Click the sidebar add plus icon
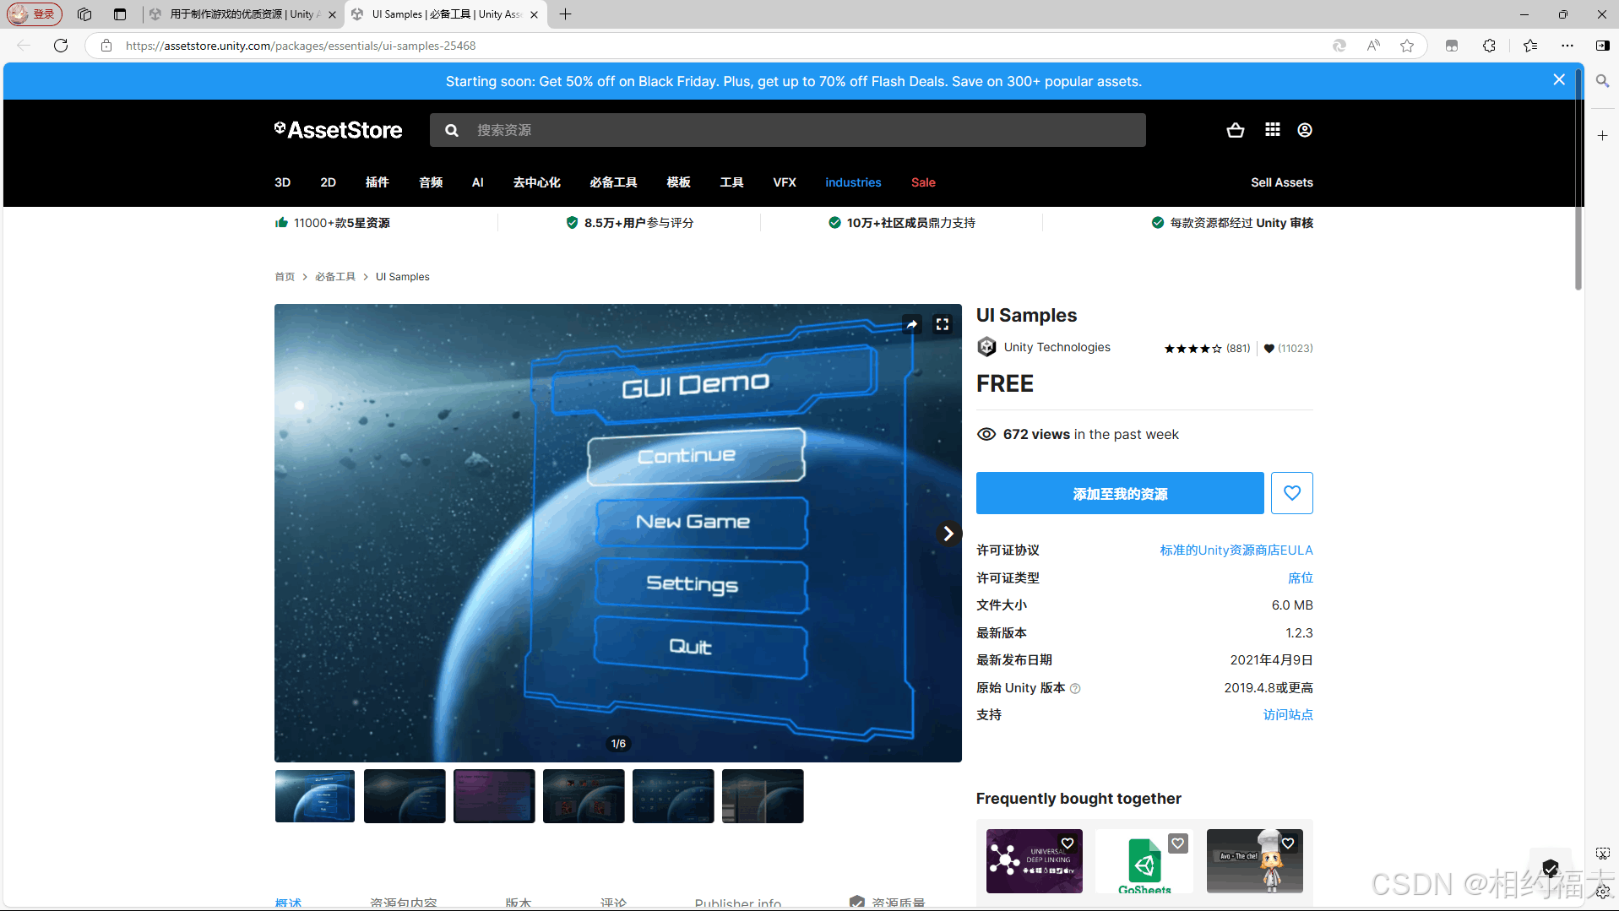The image size is (1619, 911). coord(1602,135)
